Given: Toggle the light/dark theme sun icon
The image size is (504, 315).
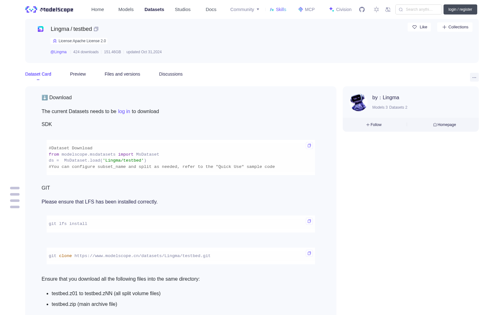Looking at the screenshot, I should (x=376, y=9).
